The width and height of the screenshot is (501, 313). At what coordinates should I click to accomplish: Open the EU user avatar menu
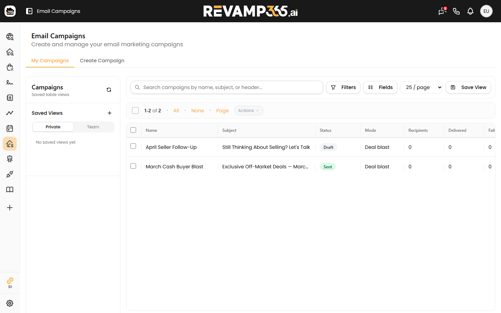[x=486, y=11]
